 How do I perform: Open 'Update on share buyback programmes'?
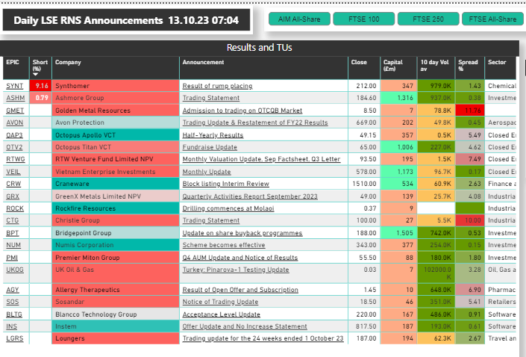(x=242, y=233)
